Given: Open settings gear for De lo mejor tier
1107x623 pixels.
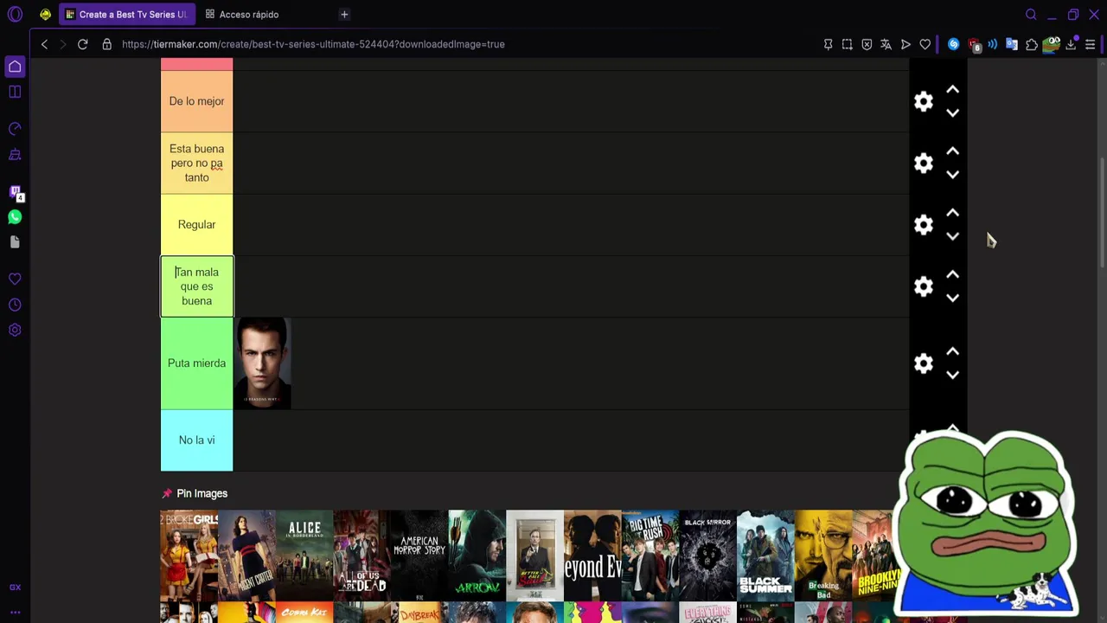Looking at the screenshot, I should coord(924,101).
